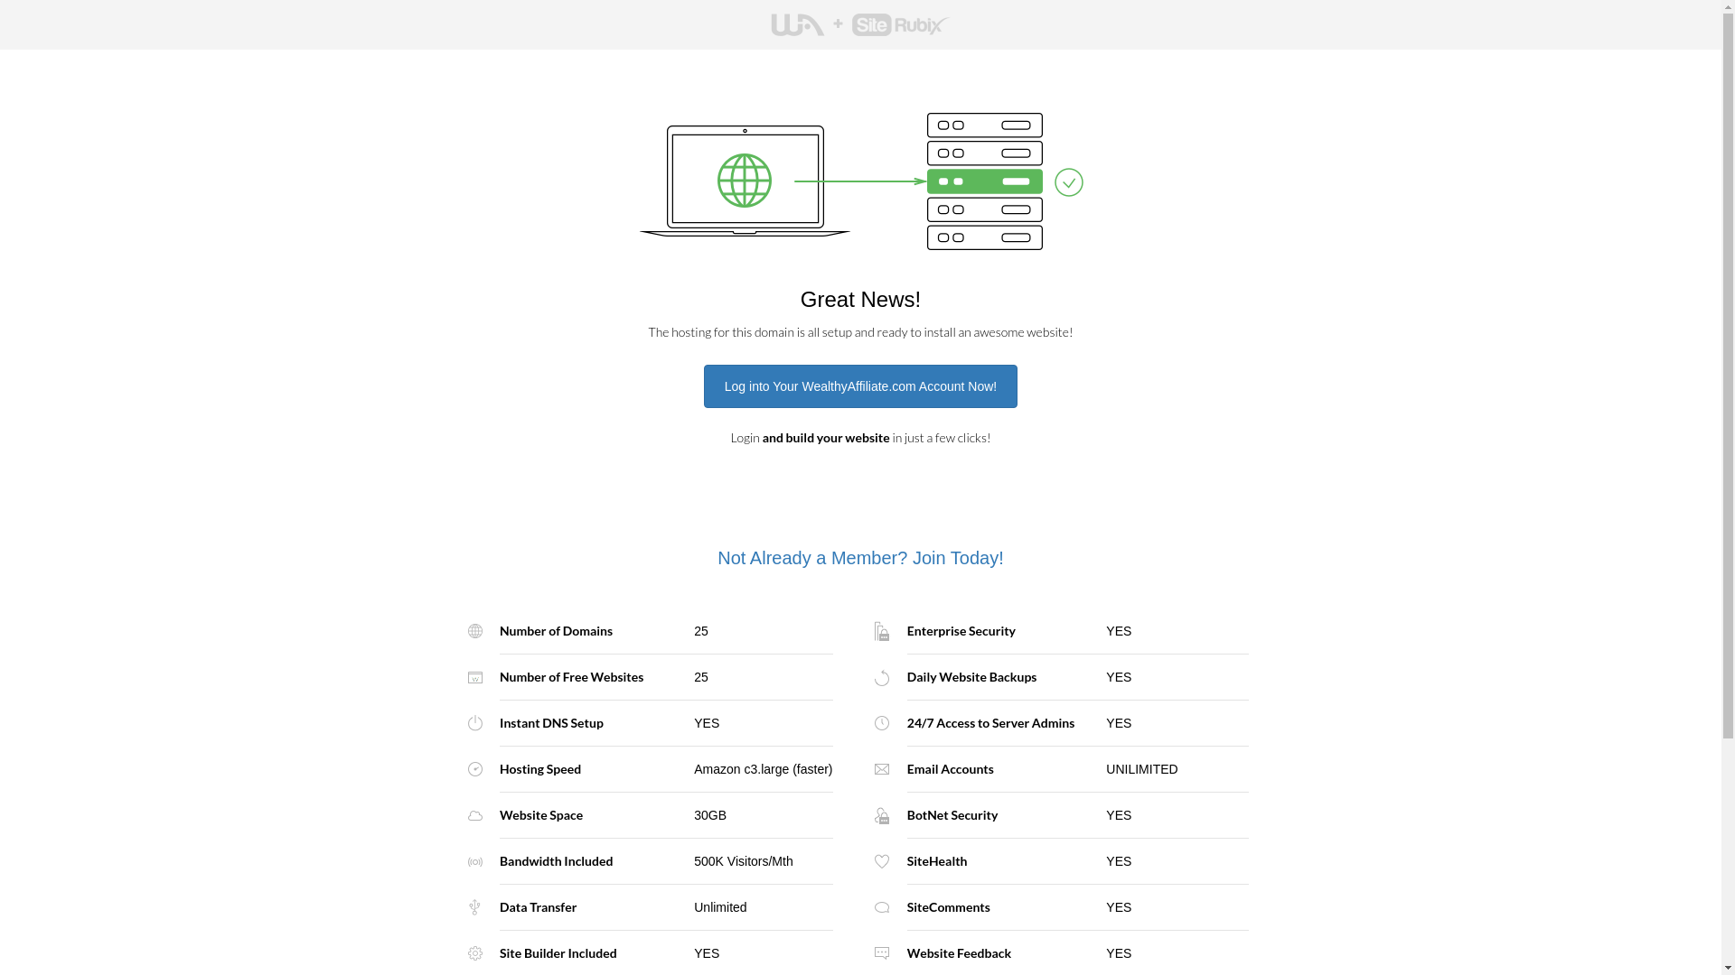1735x975 pixels.
Task: Click the 'SiteHealth' label
Action: (937, 861)
